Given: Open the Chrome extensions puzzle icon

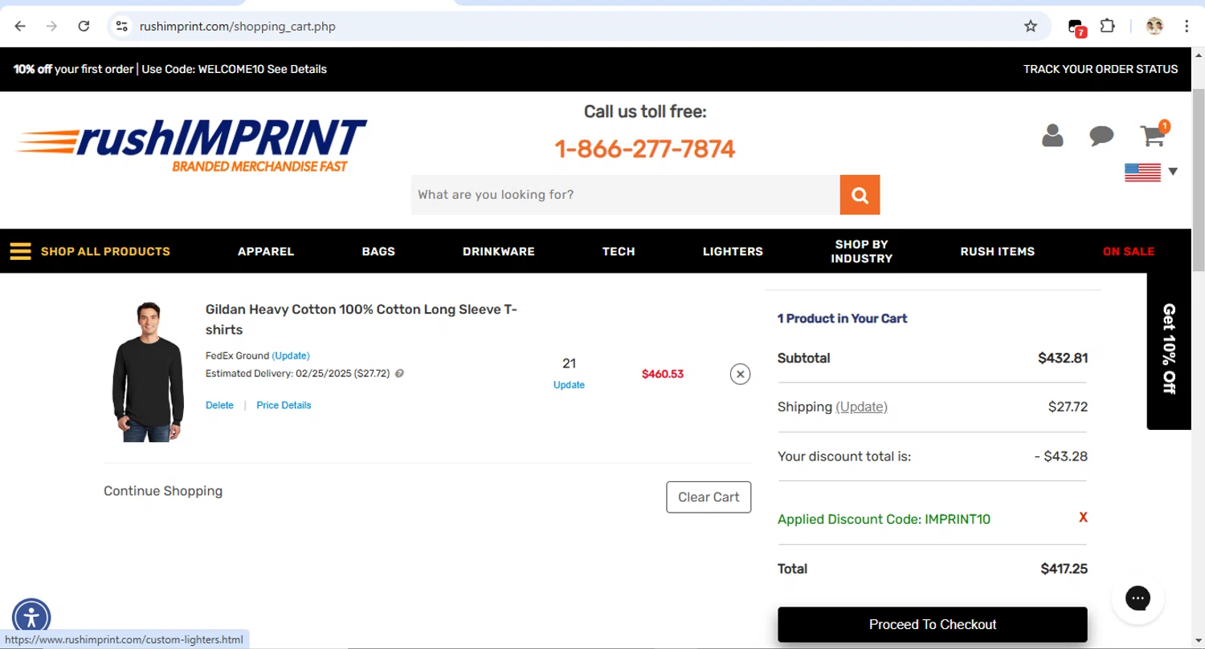Looking at the screenshot, I should [x=1108, y=26].
